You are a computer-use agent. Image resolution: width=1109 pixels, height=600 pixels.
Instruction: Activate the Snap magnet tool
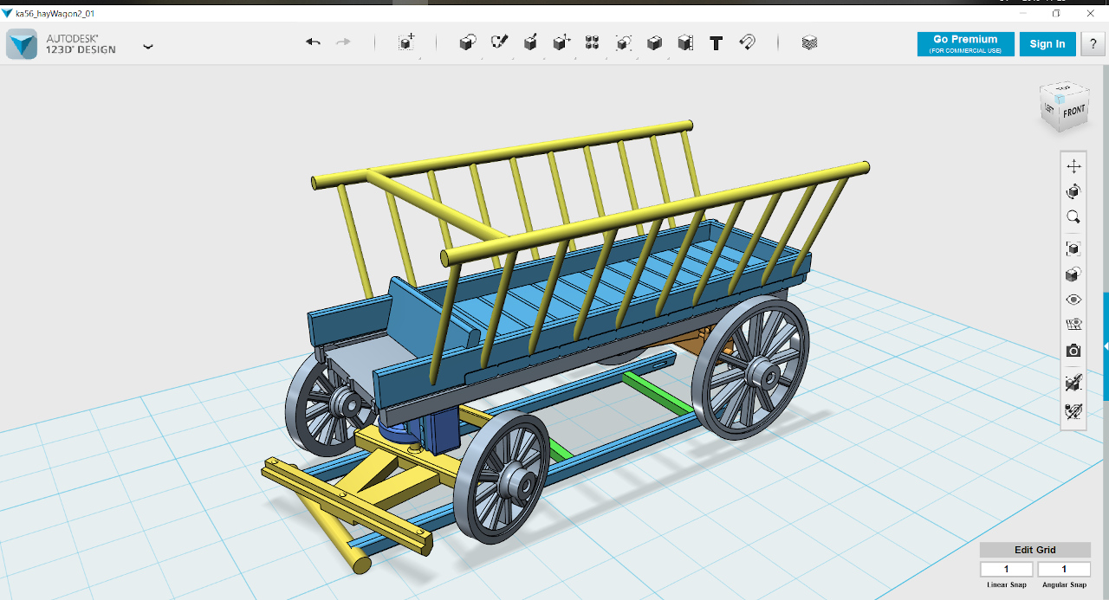click(747, 42)
